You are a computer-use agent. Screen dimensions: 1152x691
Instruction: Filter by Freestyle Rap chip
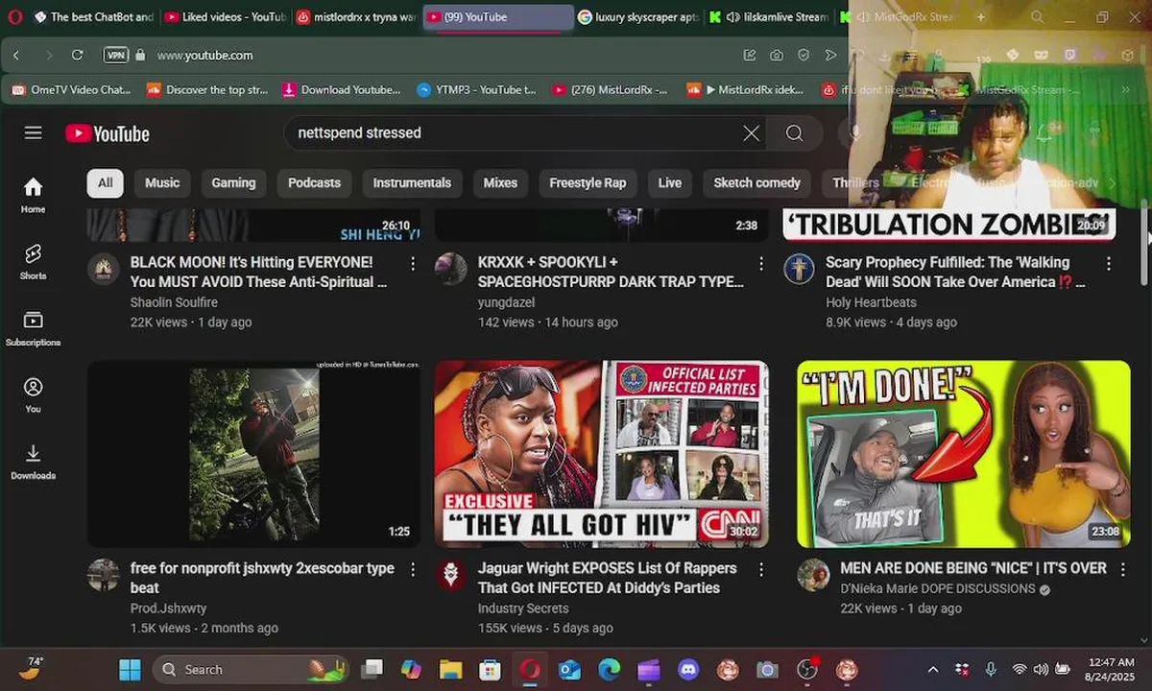point(588,183)
